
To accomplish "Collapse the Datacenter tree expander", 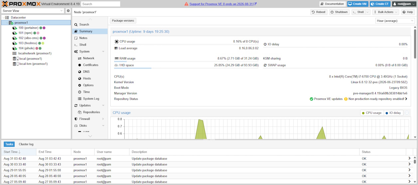I will click(x=3, y=17).
